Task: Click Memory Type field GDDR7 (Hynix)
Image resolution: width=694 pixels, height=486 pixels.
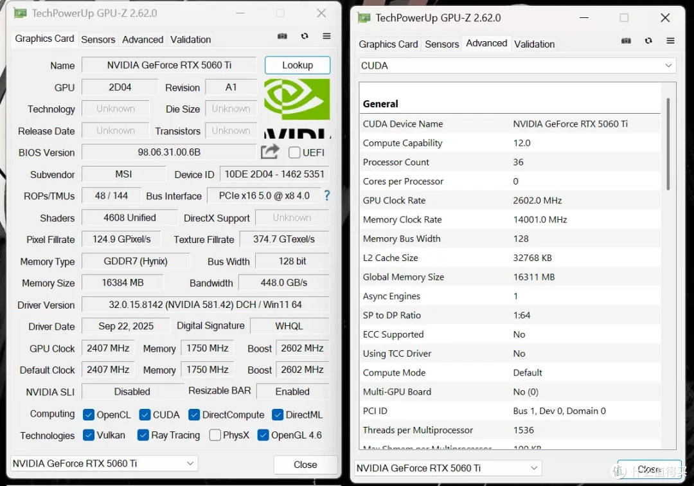Action: [136, 261]
